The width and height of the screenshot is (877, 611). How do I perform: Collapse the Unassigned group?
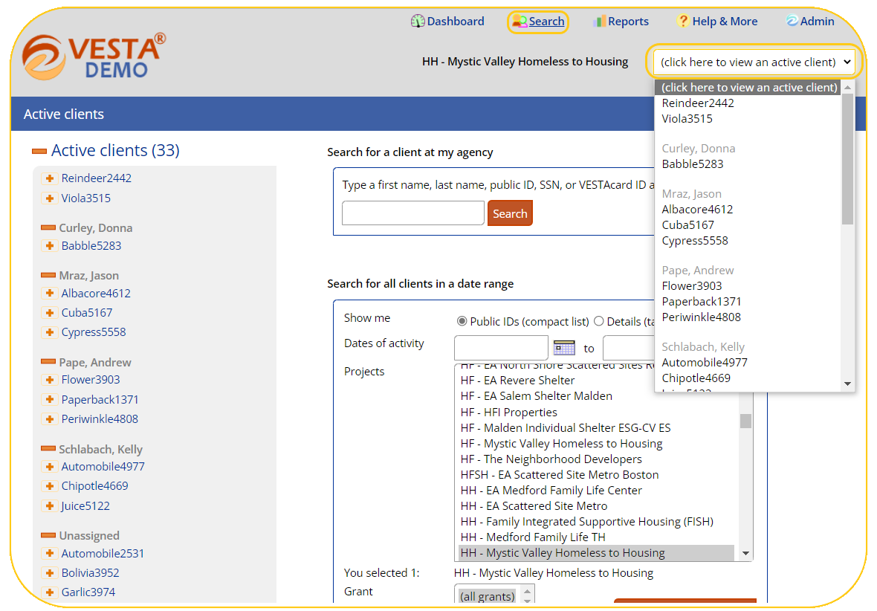click(48, 535)
